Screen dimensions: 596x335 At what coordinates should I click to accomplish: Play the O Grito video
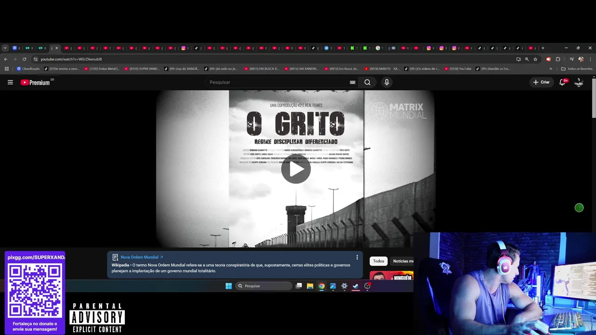coord(296,169)
